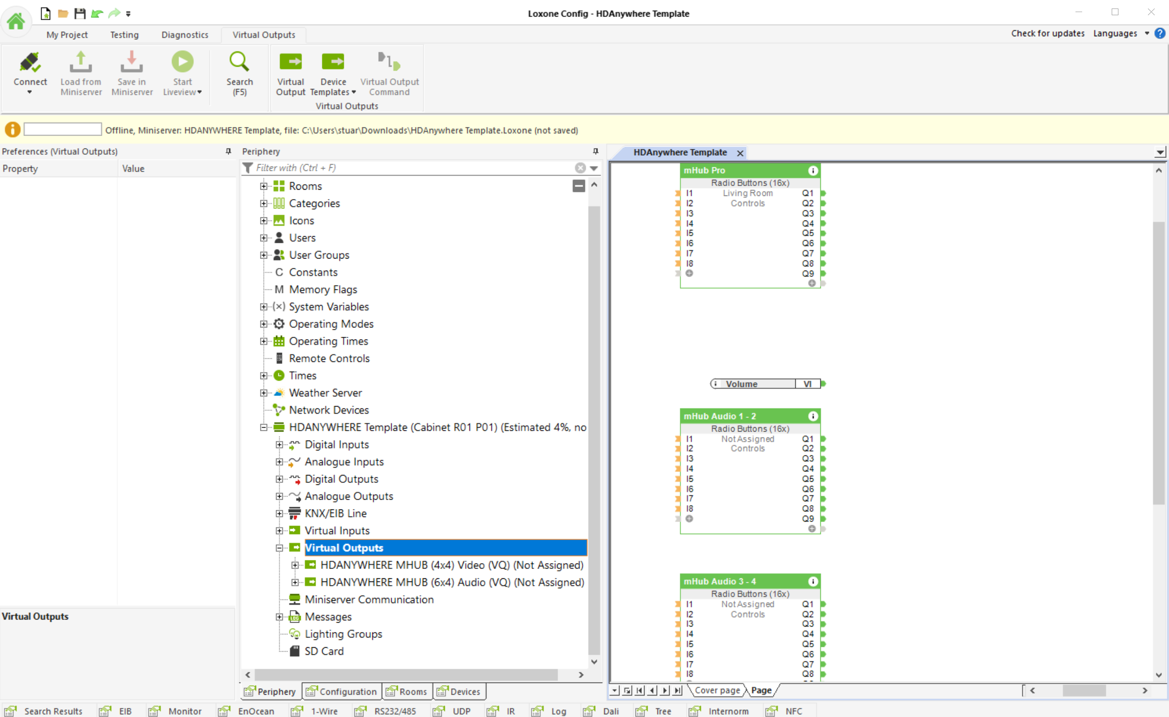Close the HDAnywhere Template document tab
The width and height of the screenshot is (1169, 717).
click(x=740, y=153)
